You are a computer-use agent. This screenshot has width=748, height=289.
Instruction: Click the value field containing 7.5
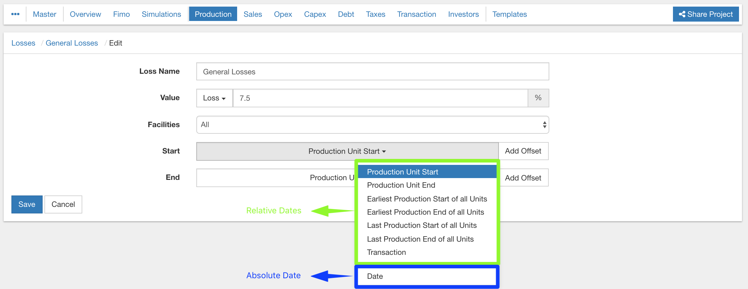380,98
